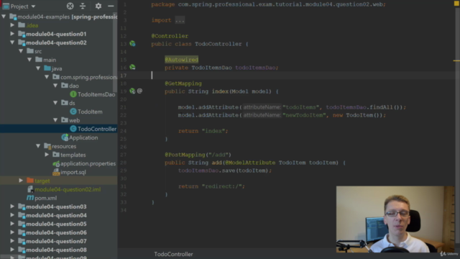This screenshot has height=259, width=460.
Task: Click the import.sql file icon
Action: (x=56, y=172)
